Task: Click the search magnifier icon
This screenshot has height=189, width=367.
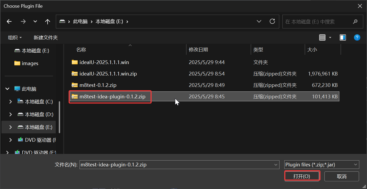Action: pyautogui.click(x=355, y=22)
